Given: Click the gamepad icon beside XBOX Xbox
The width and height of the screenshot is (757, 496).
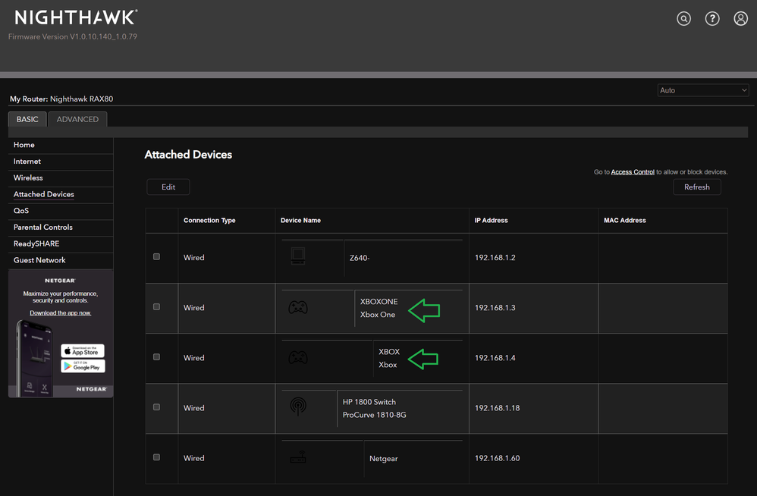Looking at the screenshot, I should pyautogui.click(x=298, y=357).
